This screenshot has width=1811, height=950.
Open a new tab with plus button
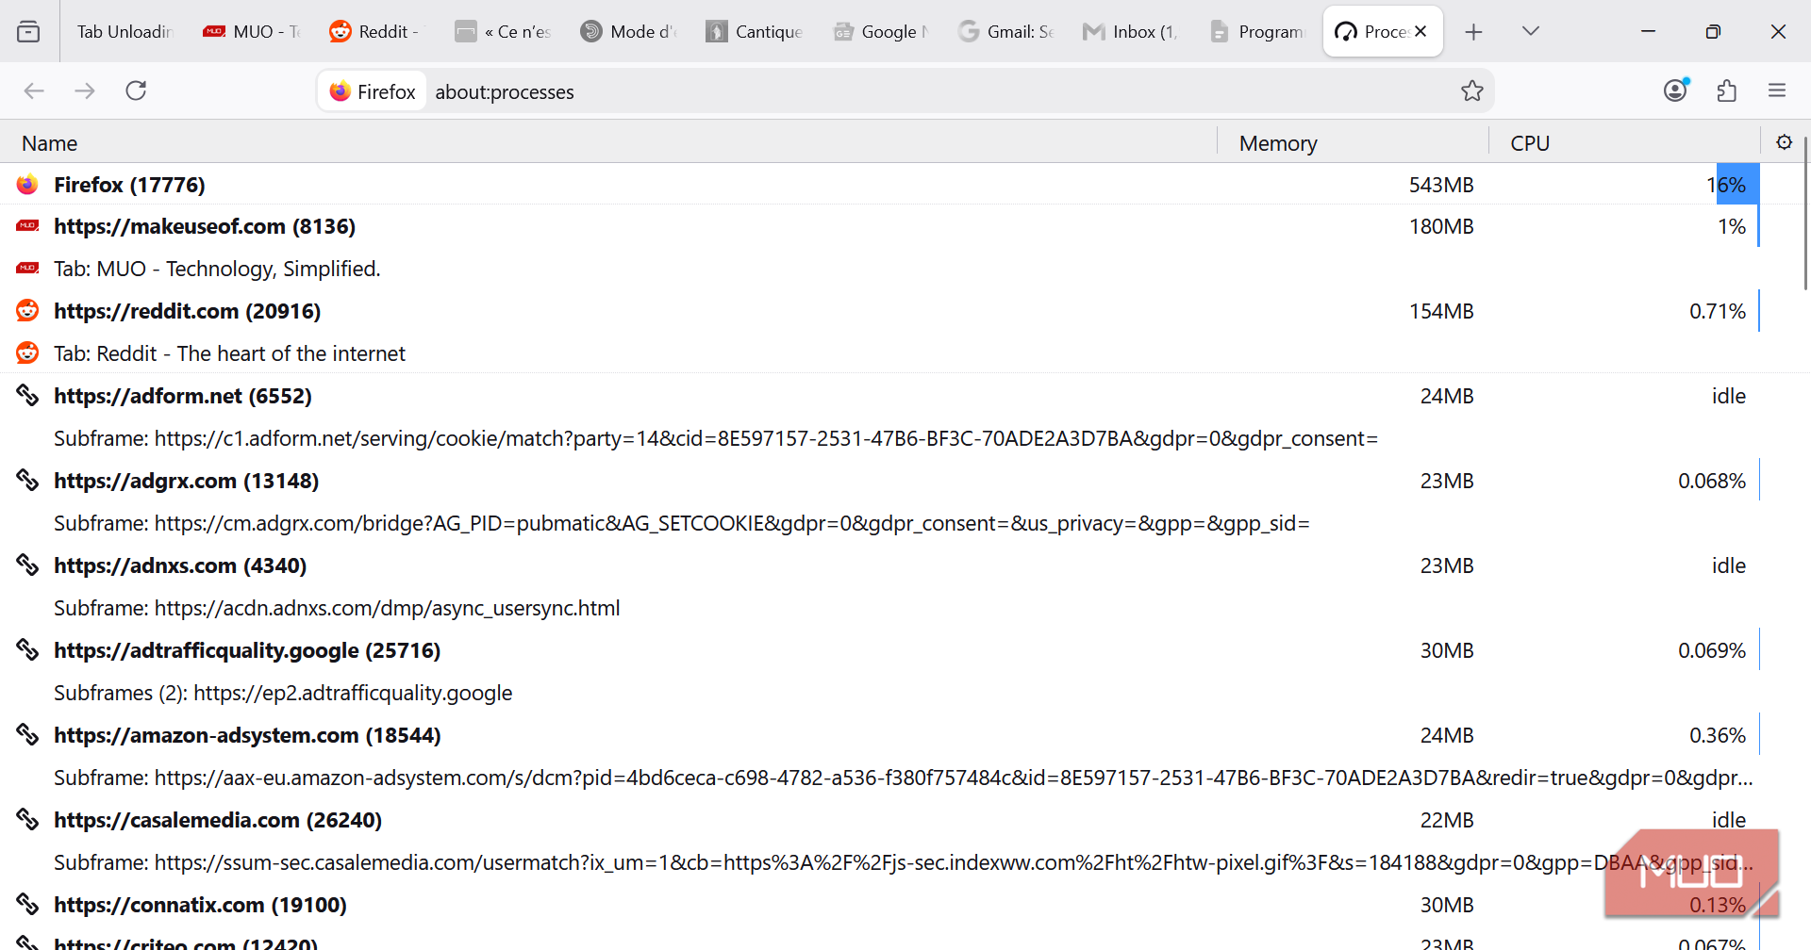coord(1473,32)
